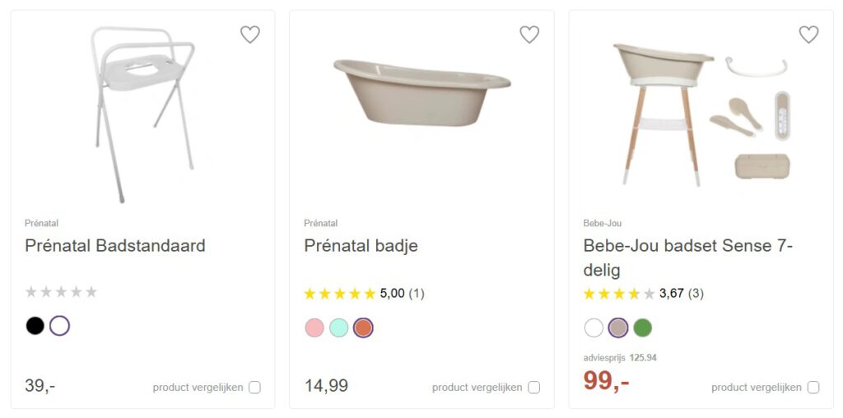This screenshot has width=843, height=418.
Task: Click the beige baby bath product image
Action: [421, 91]
